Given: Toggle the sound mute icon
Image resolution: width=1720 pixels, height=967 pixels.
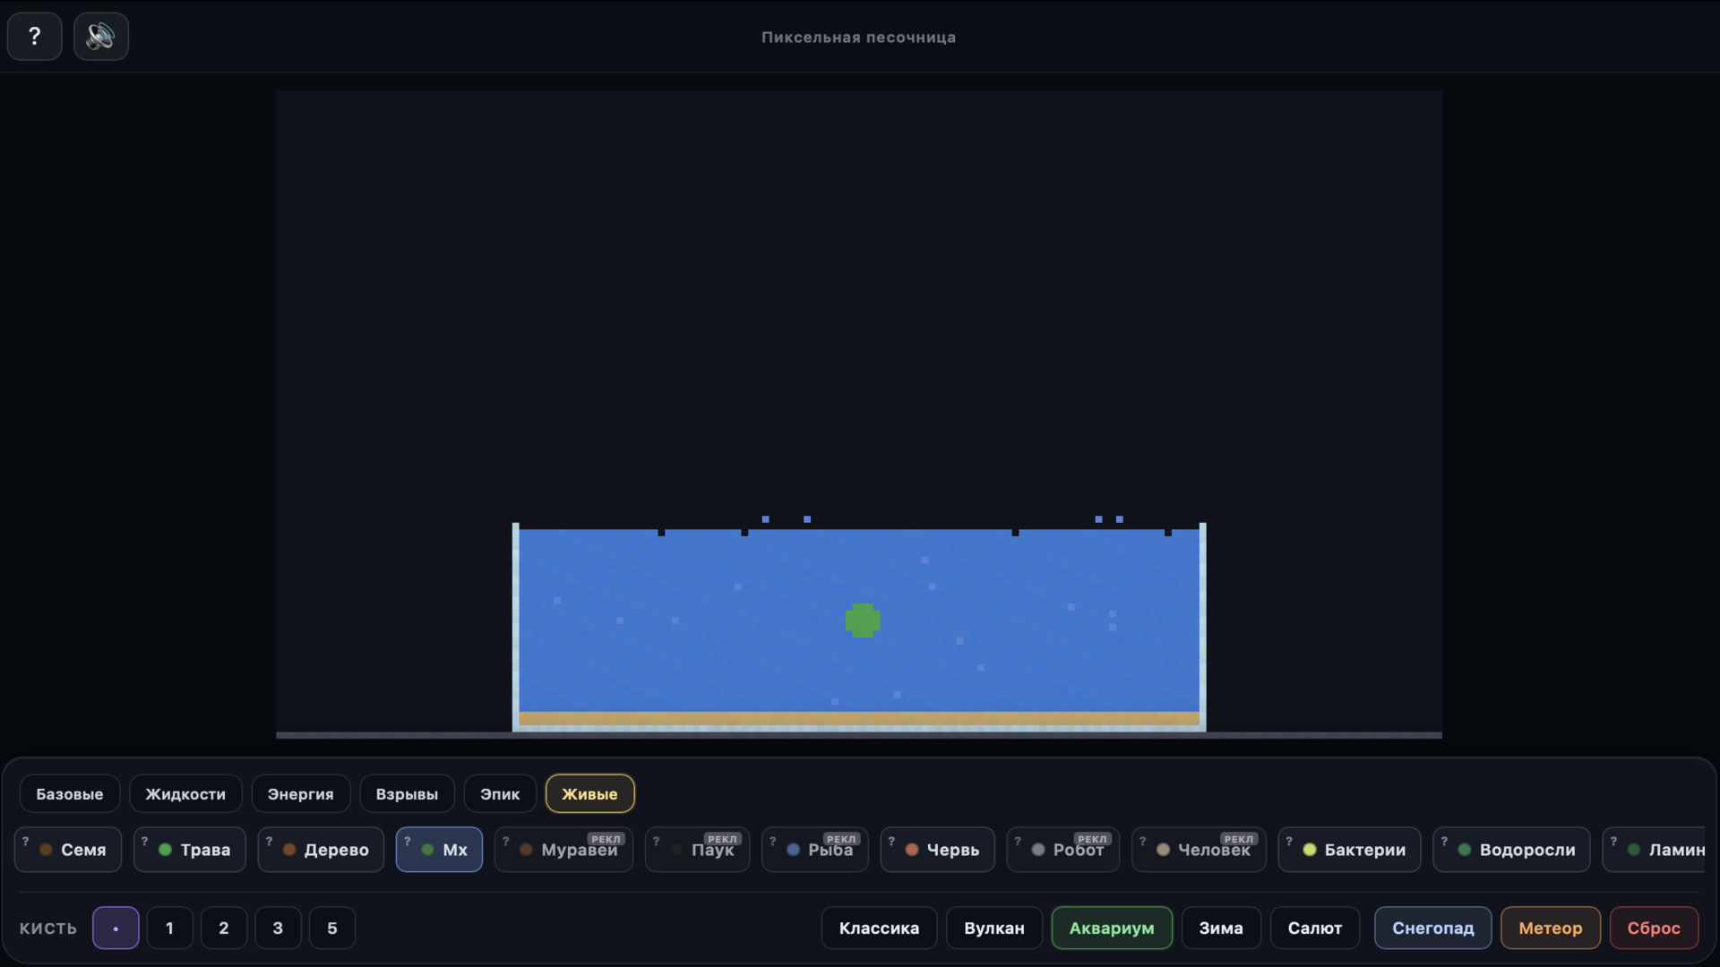Looking at the screenshot, I should (x=100, y=36).
